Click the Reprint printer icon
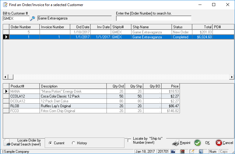Screen dimensions: 235x154 [x=176, y=143]
